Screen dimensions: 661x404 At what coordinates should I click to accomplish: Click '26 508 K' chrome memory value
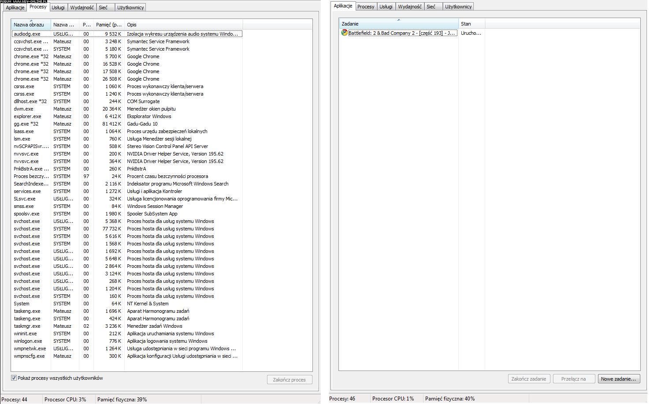point(112,79)
